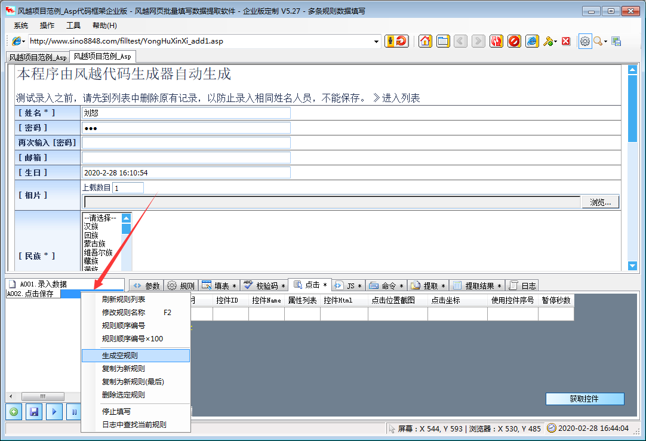Click the document icon beside A001.录入数据
The image size is (646, 441).
(13, 284)
